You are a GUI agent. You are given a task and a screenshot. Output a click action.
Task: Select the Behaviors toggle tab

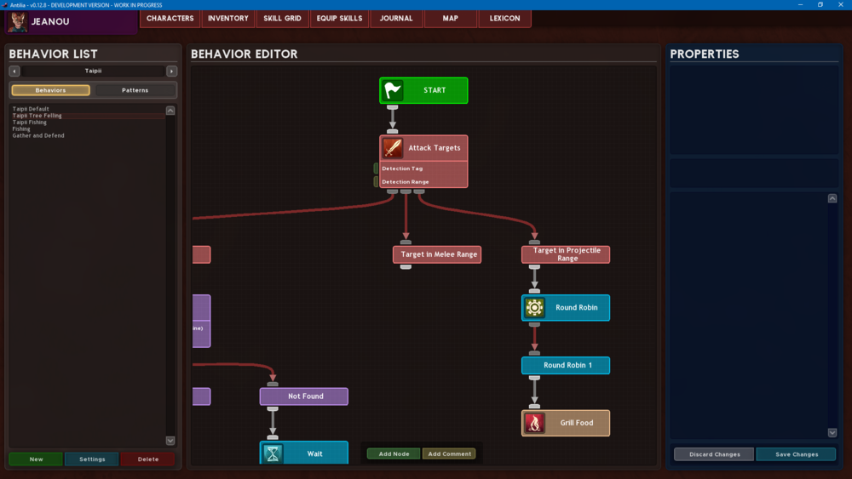[x=50, y=90]
